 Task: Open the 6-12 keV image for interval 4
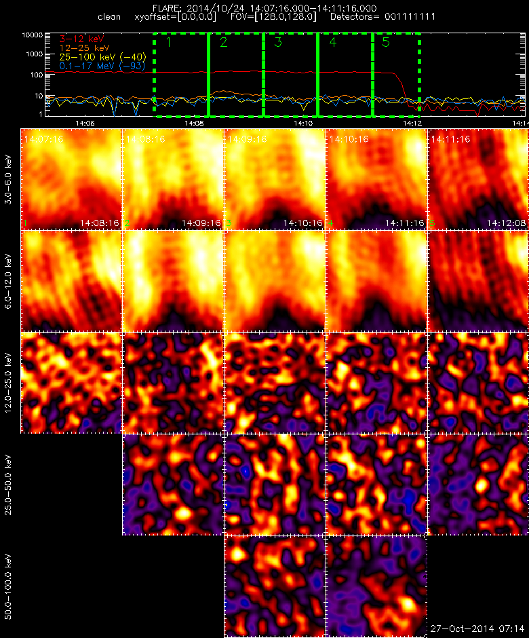[376, 281]
